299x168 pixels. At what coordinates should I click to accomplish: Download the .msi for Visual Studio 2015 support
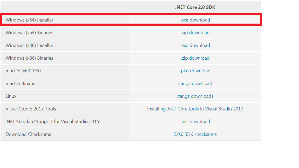click(x=195, y=122)
